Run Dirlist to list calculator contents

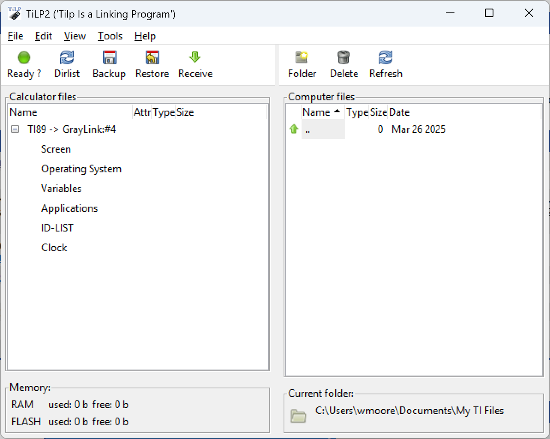tap(67, 65)
